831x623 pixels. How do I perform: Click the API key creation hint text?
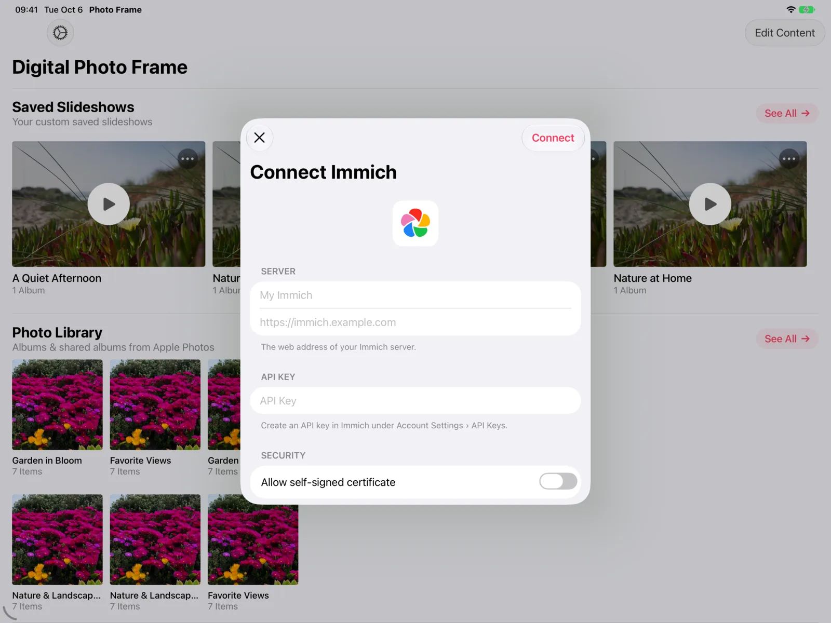[384, 425]
